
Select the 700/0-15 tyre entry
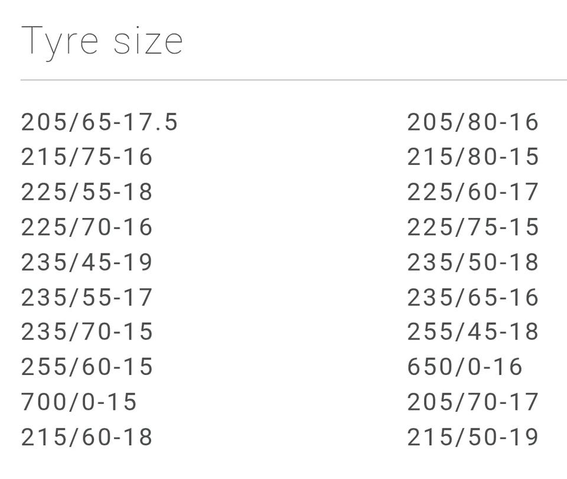(79, 402)
